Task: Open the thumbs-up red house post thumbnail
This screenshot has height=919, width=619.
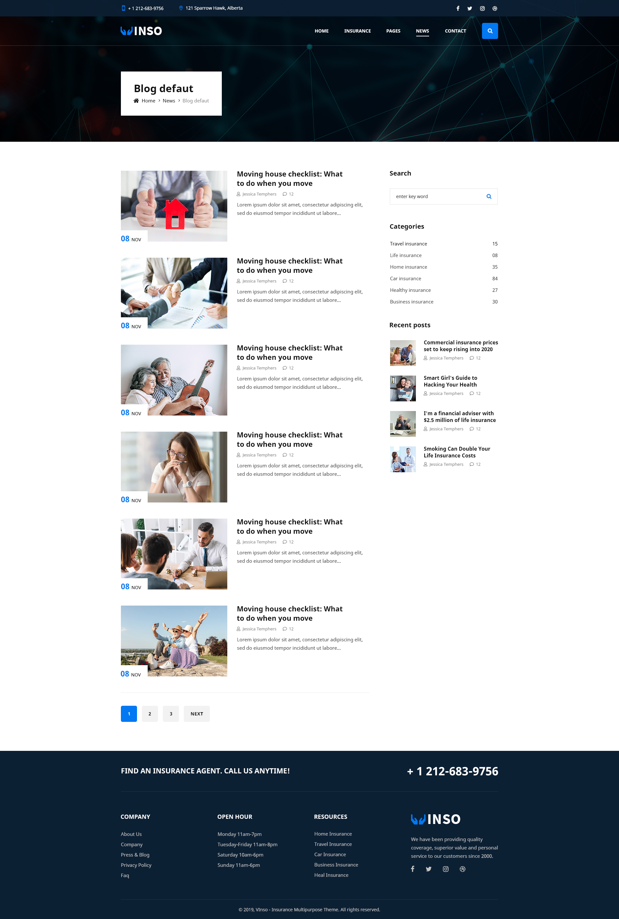Action: click(174, 206)
